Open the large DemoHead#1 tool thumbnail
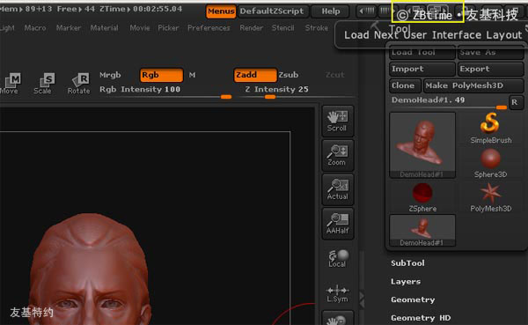528x325 pixels. (x=422, y=145)
